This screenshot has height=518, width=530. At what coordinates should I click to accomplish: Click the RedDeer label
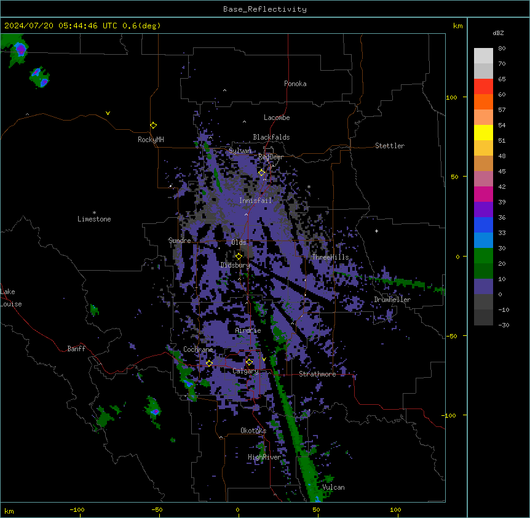click(271, 156)
